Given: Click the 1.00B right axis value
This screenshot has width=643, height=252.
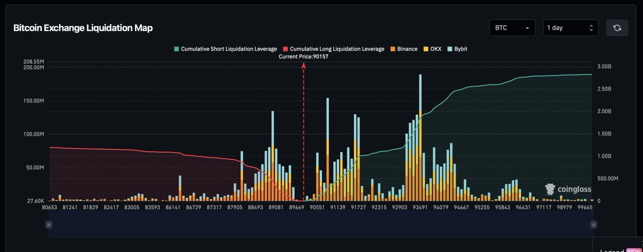Looking at the screenshot, I should pyautogui.click(x=604, y=157).
